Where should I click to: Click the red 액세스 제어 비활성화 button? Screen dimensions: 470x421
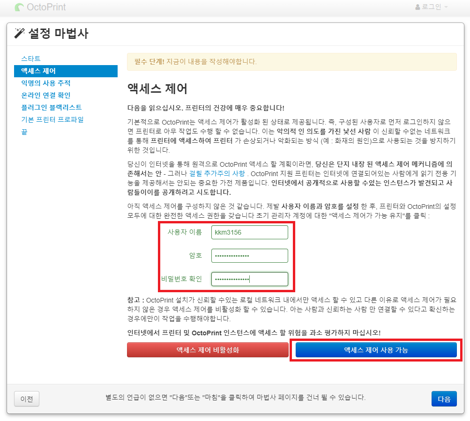(x=208, y=350)
